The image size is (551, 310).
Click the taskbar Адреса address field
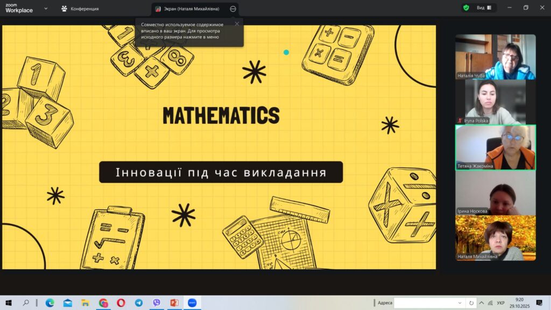coord(429,303)
